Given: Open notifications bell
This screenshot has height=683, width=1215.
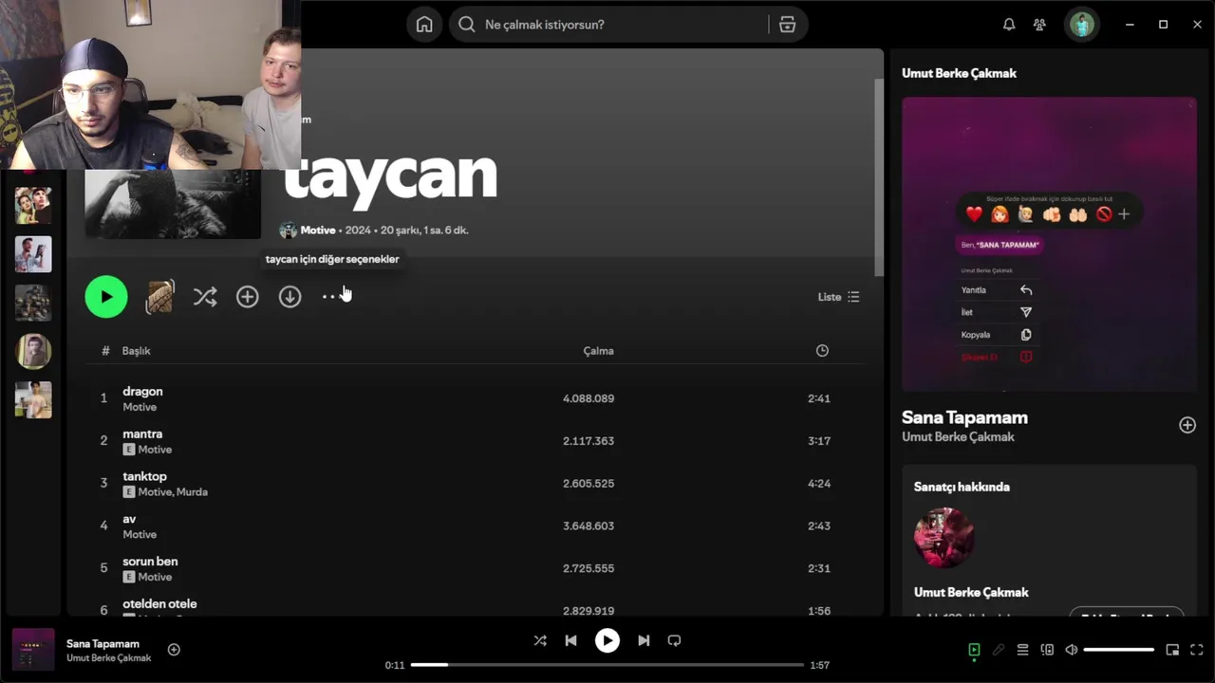Looking at the screenshot, I should click(1009, 25).
